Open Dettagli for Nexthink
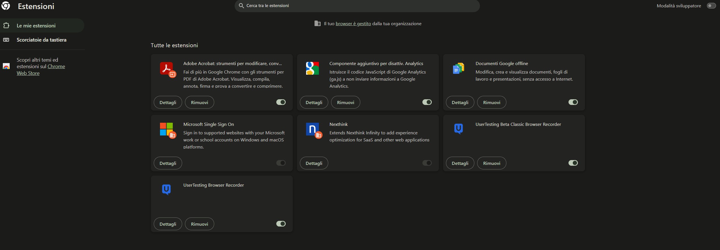720x250 pixels. pyautogui.click(x=314, y=163)
